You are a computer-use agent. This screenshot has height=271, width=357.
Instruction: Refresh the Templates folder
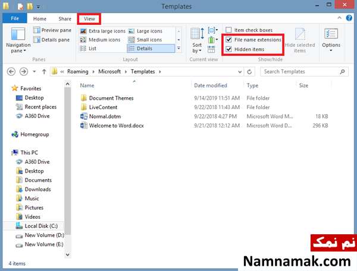[x=249, y=72]
